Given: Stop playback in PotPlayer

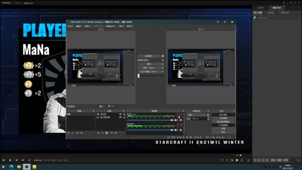Looking at the screenshot, I should click(x=10, y=160).
